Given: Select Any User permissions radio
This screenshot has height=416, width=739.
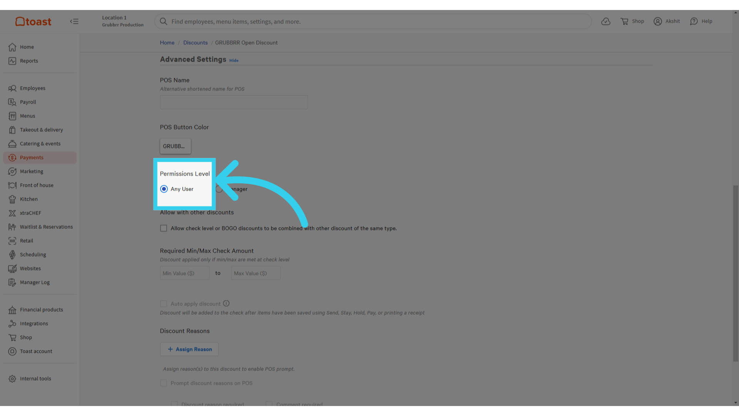Looking at the screenshot, I should click(164, 189).
